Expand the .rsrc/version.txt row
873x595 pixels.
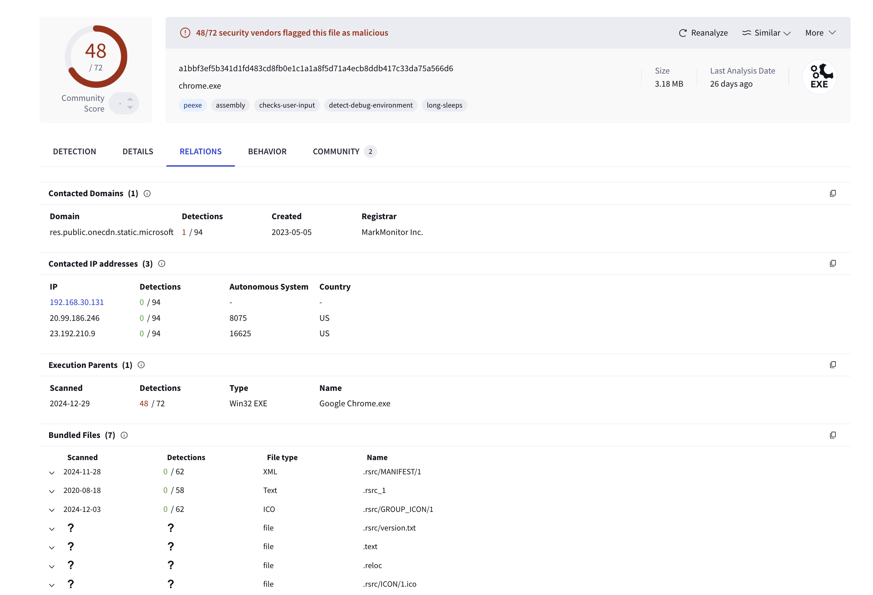click(x=52, y=529)
